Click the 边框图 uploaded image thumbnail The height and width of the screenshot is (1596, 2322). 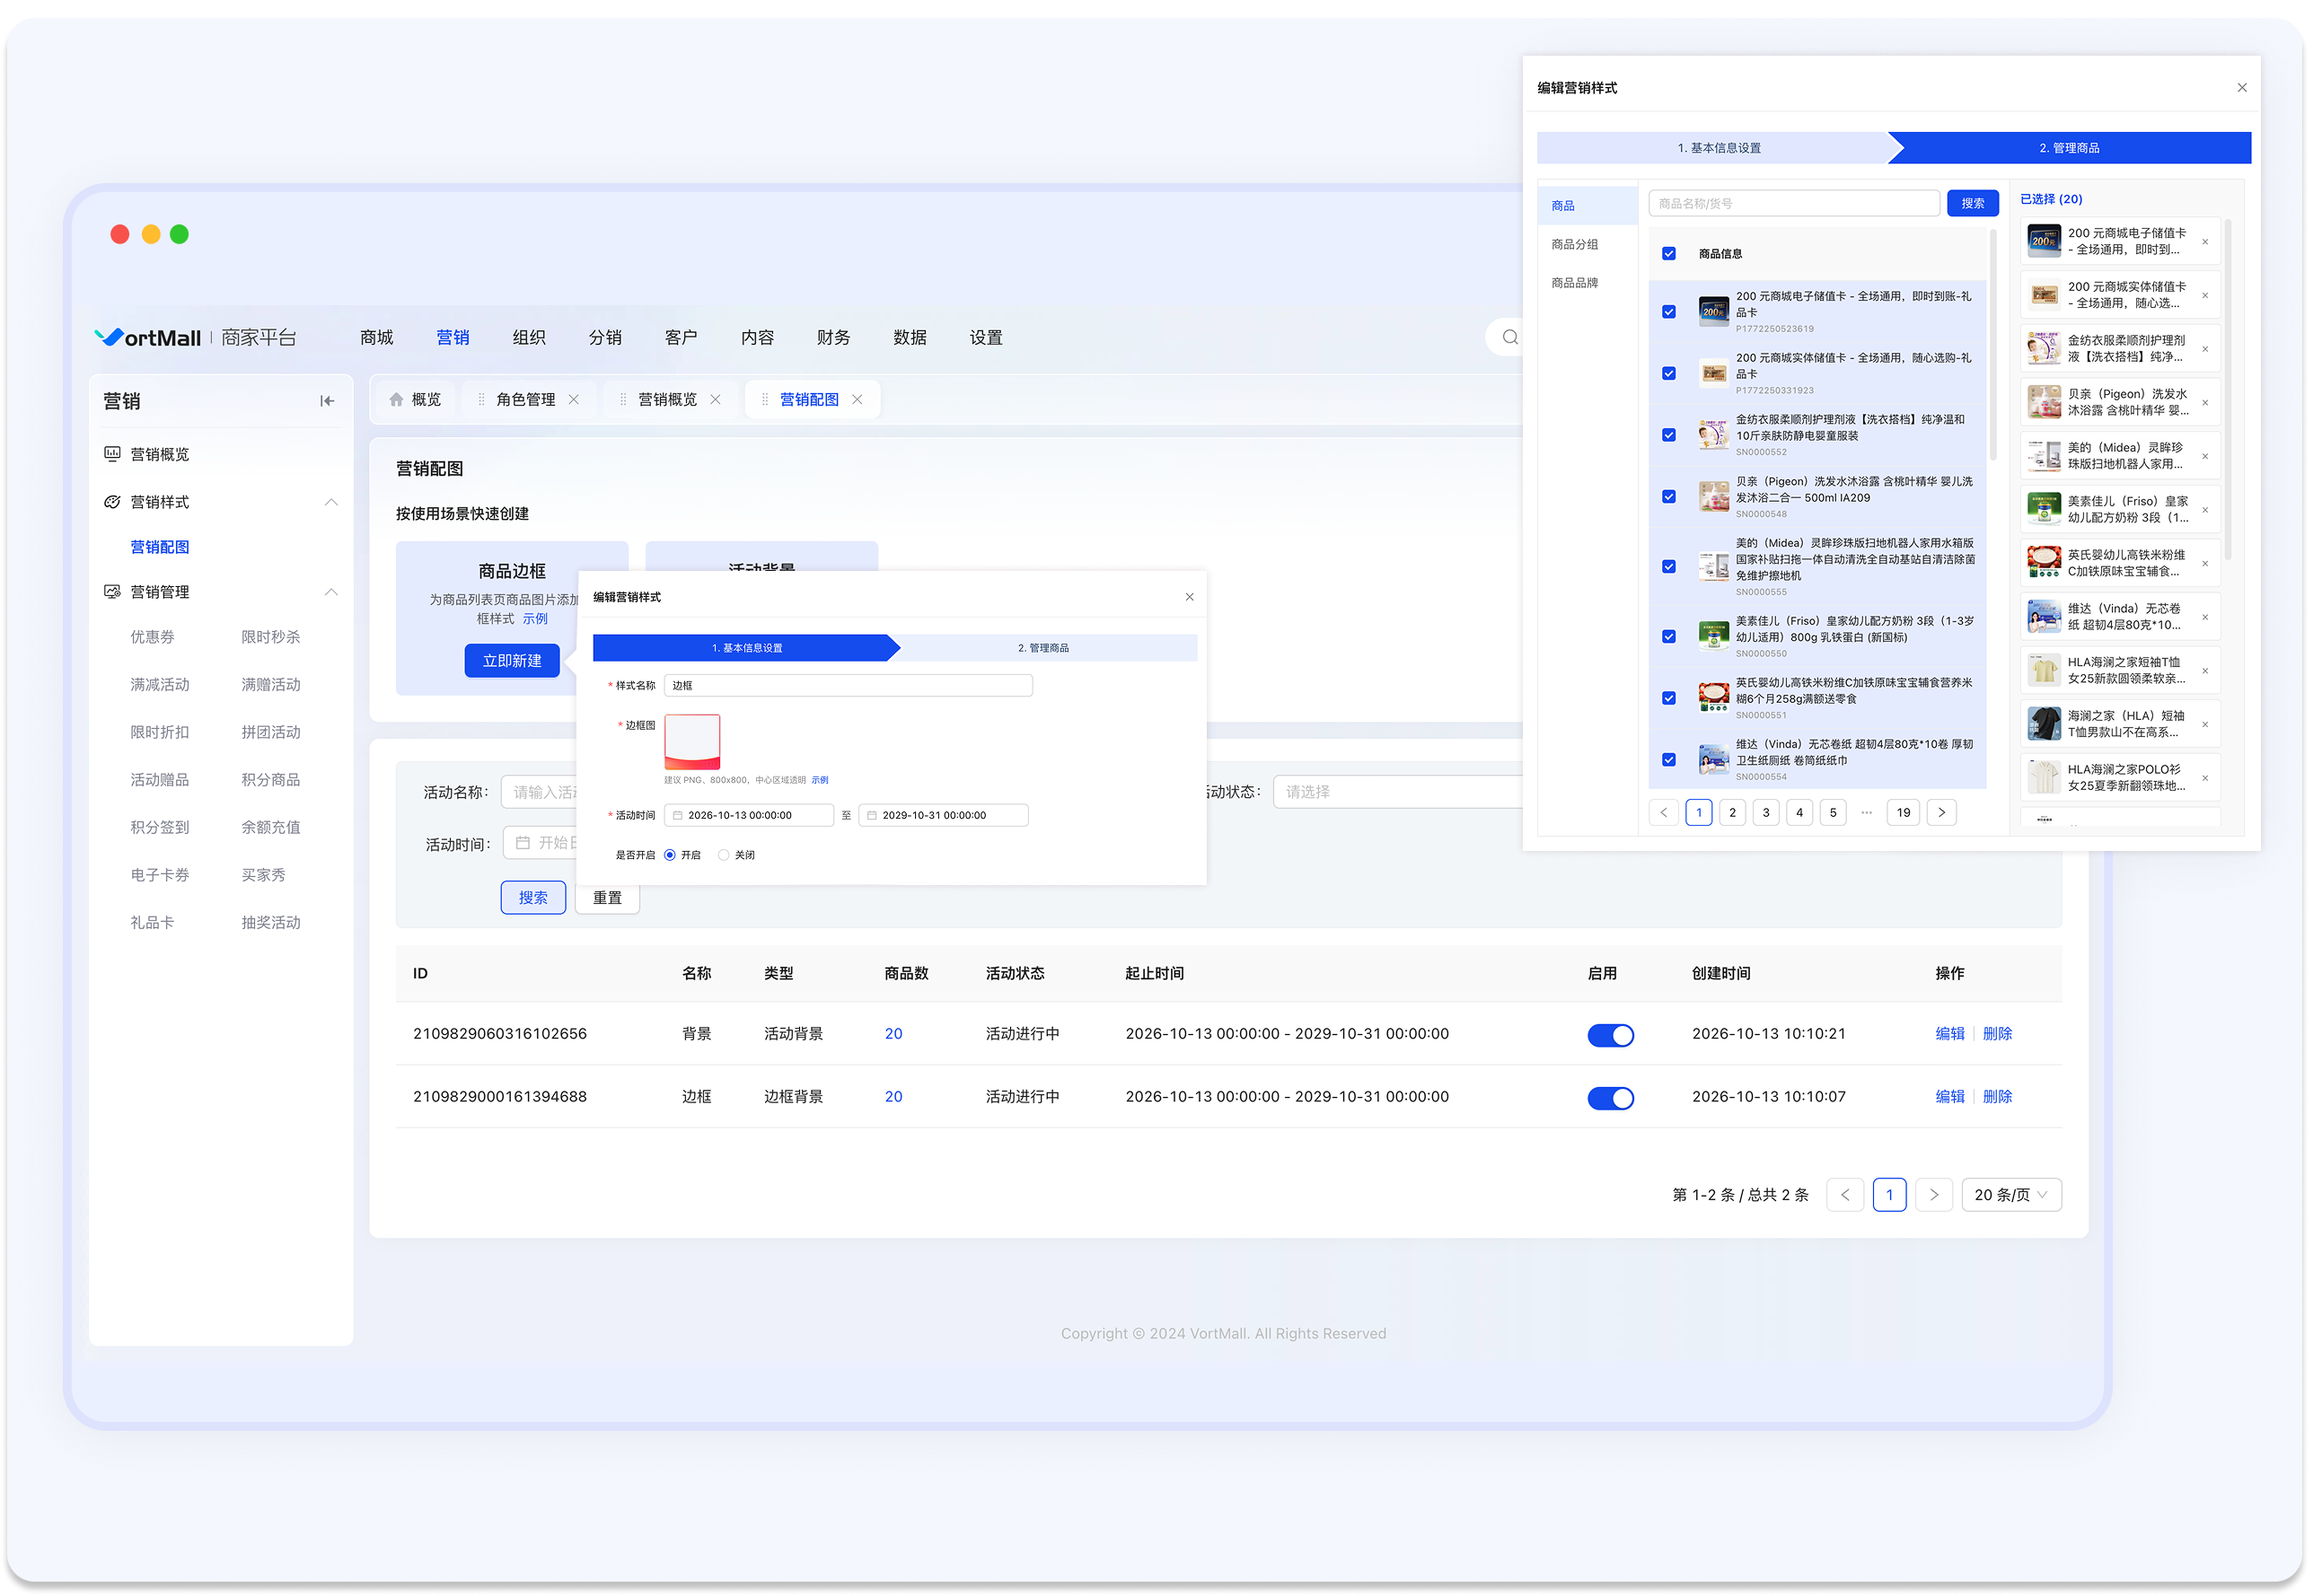[692, 742]
